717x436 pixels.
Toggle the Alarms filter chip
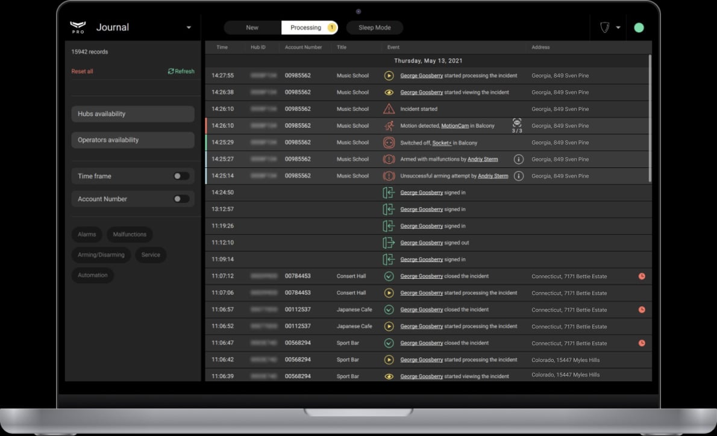[87, 234]
